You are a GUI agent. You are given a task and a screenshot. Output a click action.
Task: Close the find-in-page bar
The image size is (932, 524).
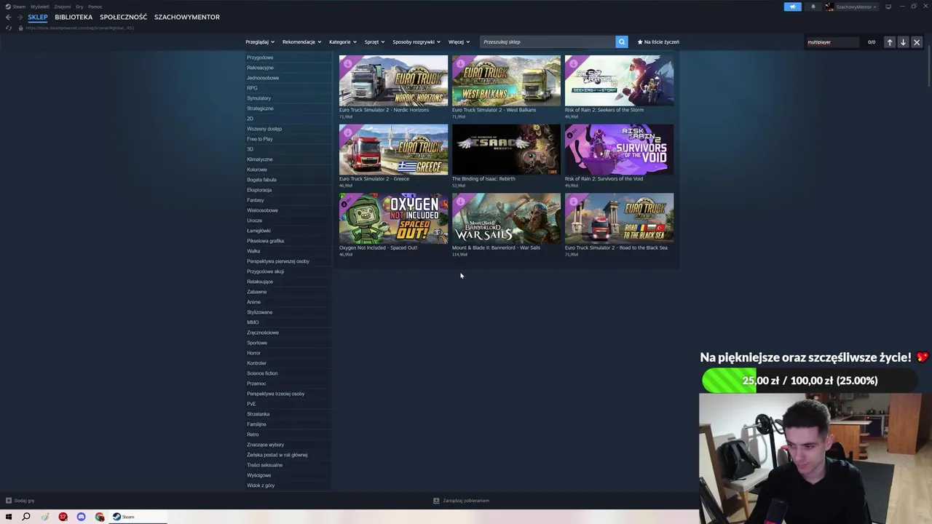(x=917, y=42)
